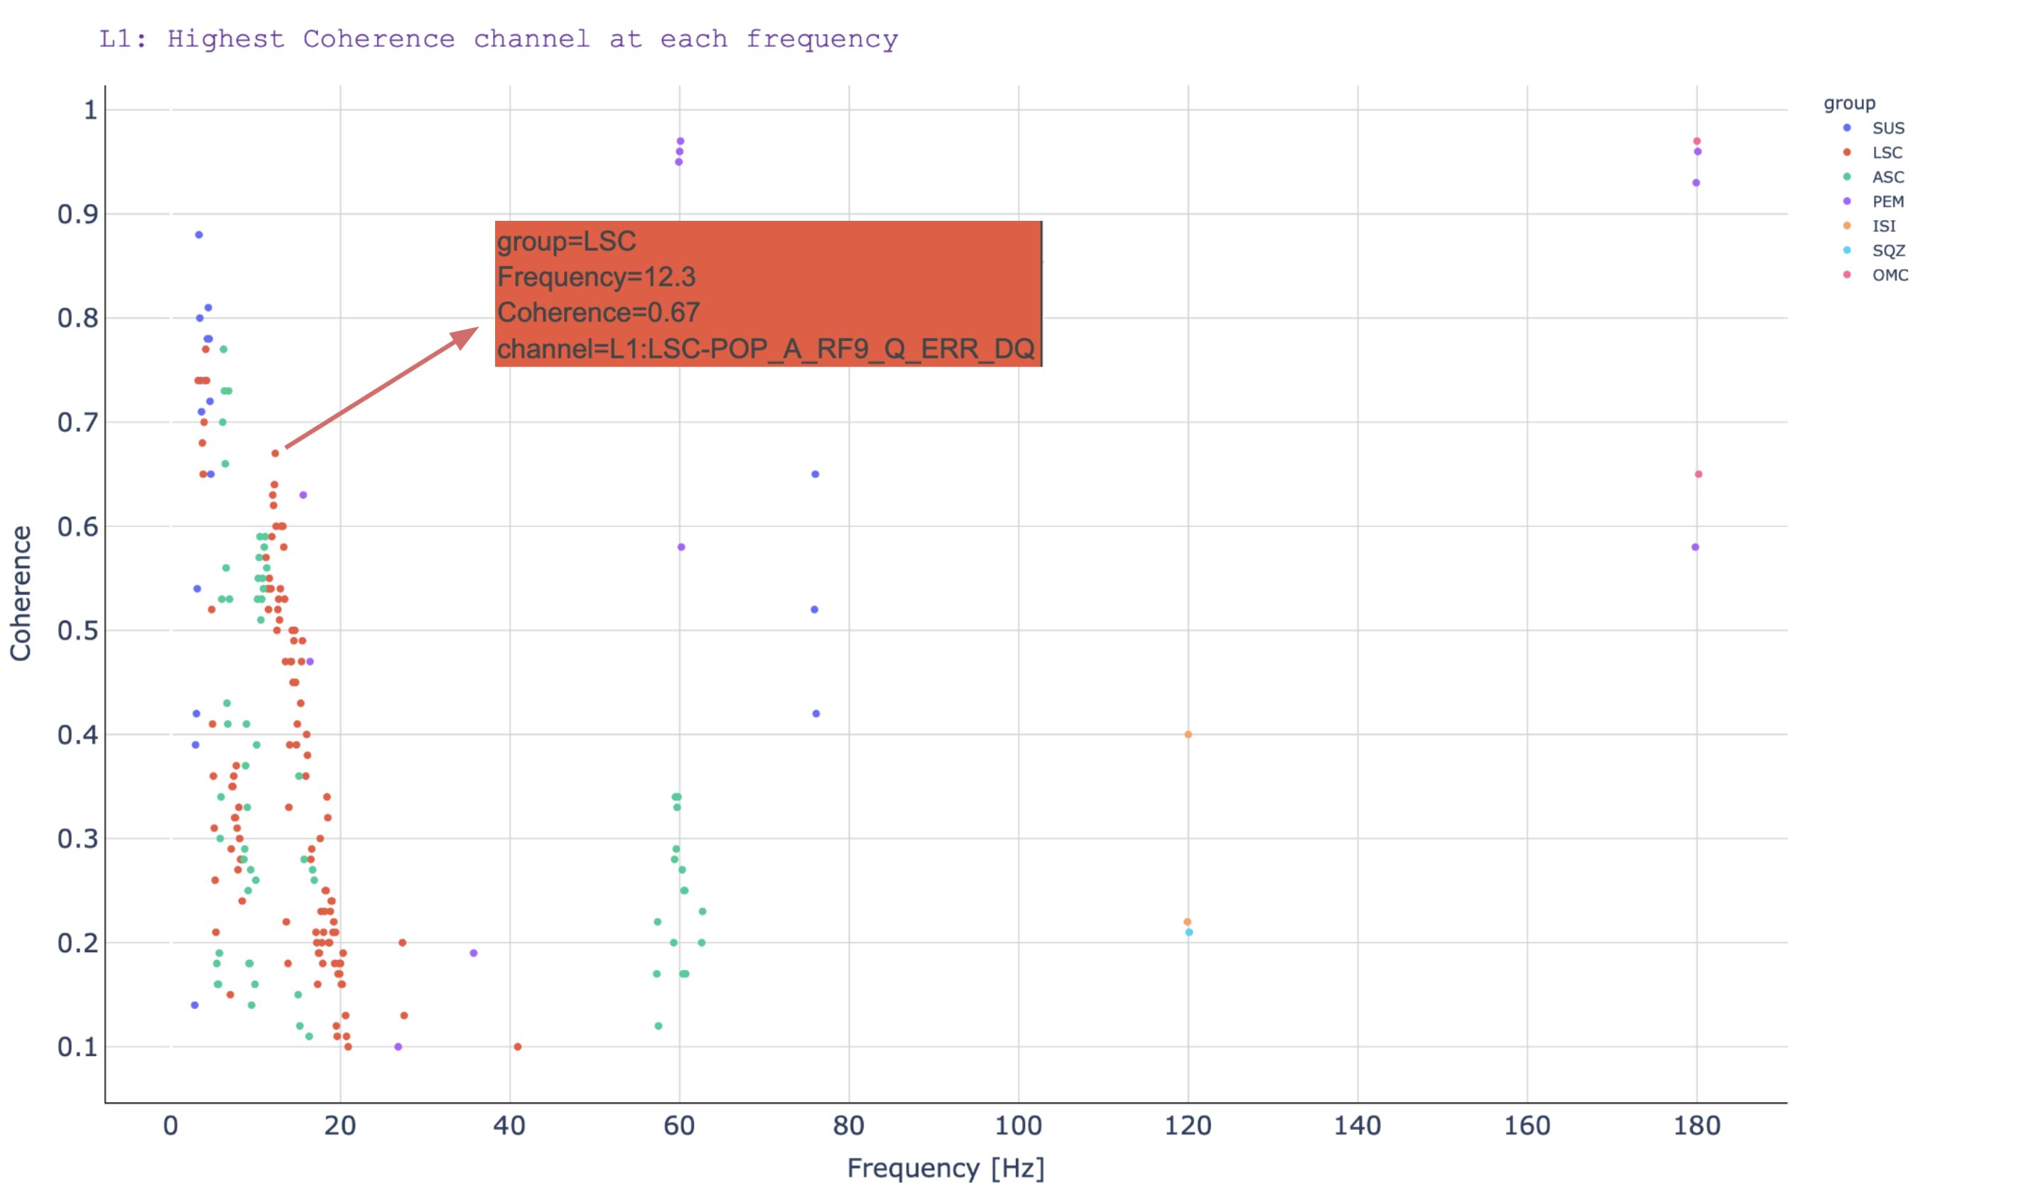
Task: Click the red LSC point near 41 Hz
Action: click(517, 1047)
